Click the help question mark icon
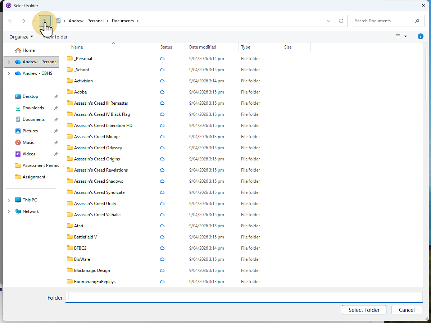This screenshot has height=323, width=431. (421, 36)
